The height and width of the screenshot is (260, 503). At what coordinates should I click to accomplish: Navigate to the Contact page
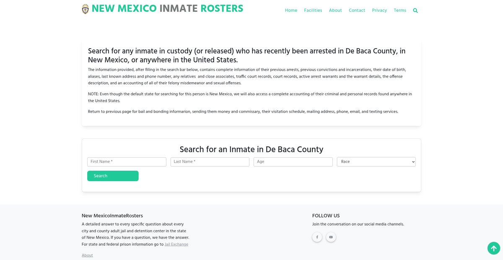tap(357, 10)
